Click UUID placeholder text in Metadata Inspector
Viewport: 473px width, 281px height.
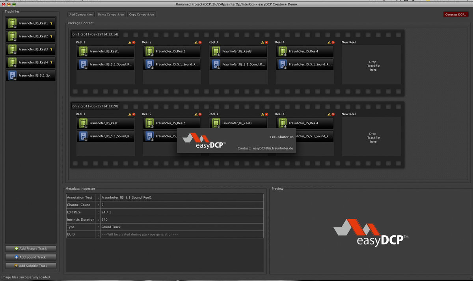pos(140,235)
